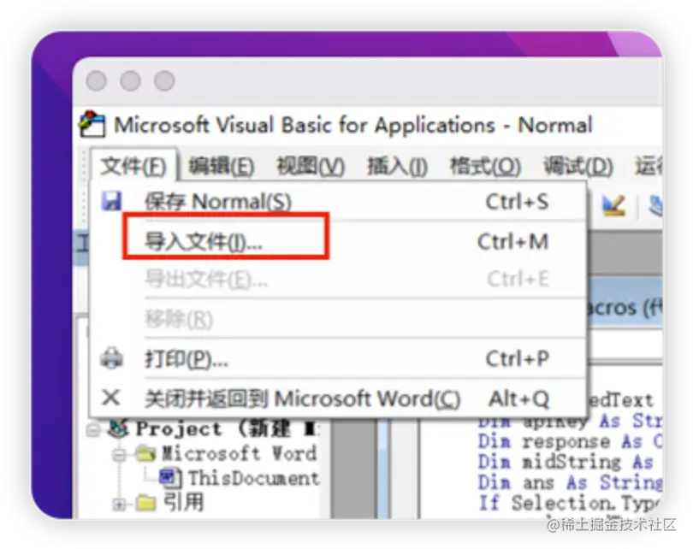Screen dimensions: 693x549
Task: Click code line 'Dim response As'
Action: (x=570, y=441)
